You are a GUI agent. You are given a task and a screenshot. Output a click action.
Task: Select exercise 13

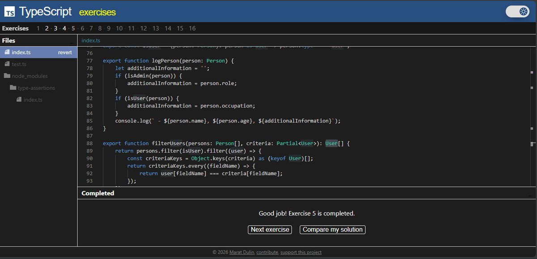[x=156, y=29]
